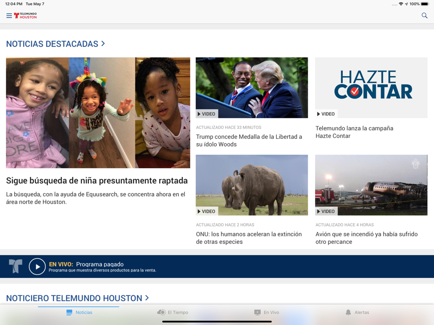Screen dimensions: 434x325
Task: Tap the home indicator bar
Action: pyautogui.click(x=217, y=322)
